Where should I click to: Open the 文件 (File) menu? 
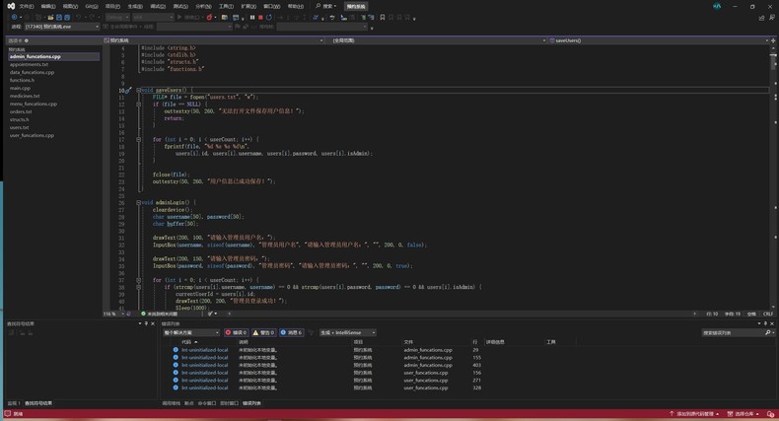click(x=26, y=6)
